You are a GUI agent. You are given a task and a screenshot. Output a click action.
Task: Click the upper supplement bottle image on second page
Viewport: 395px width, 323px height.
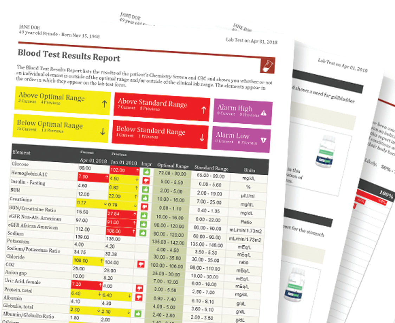[x=325, y=151]
